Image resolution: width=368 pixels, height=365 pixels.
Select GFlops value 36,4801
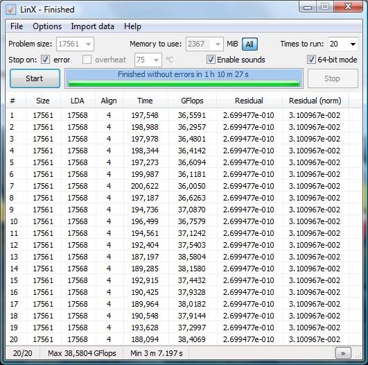coord(192,139)
